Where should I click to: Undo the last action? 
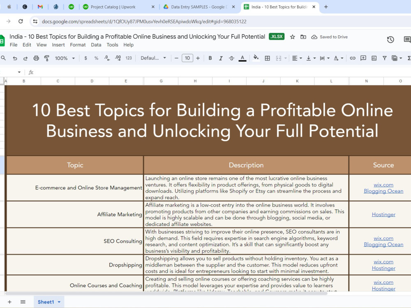point(15,58)
